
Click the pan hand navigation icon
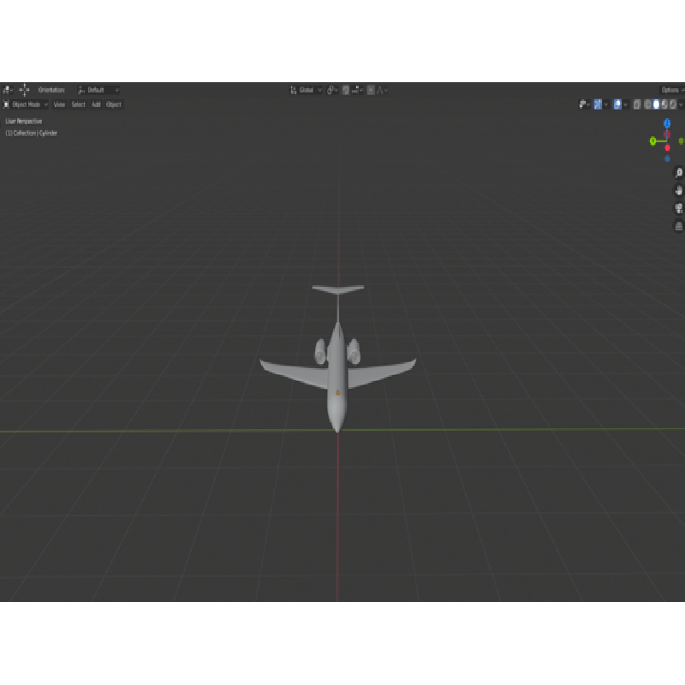point(679,190)
